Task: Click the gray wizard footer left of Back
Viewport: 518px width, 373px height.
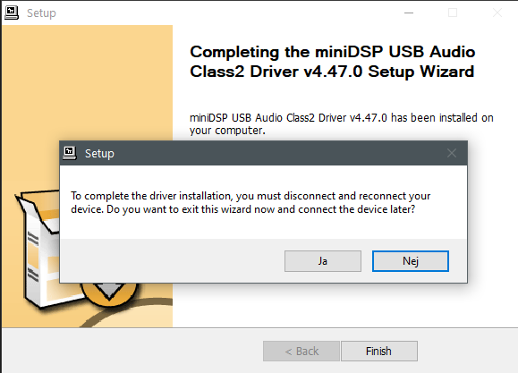Action: [132, 351]
